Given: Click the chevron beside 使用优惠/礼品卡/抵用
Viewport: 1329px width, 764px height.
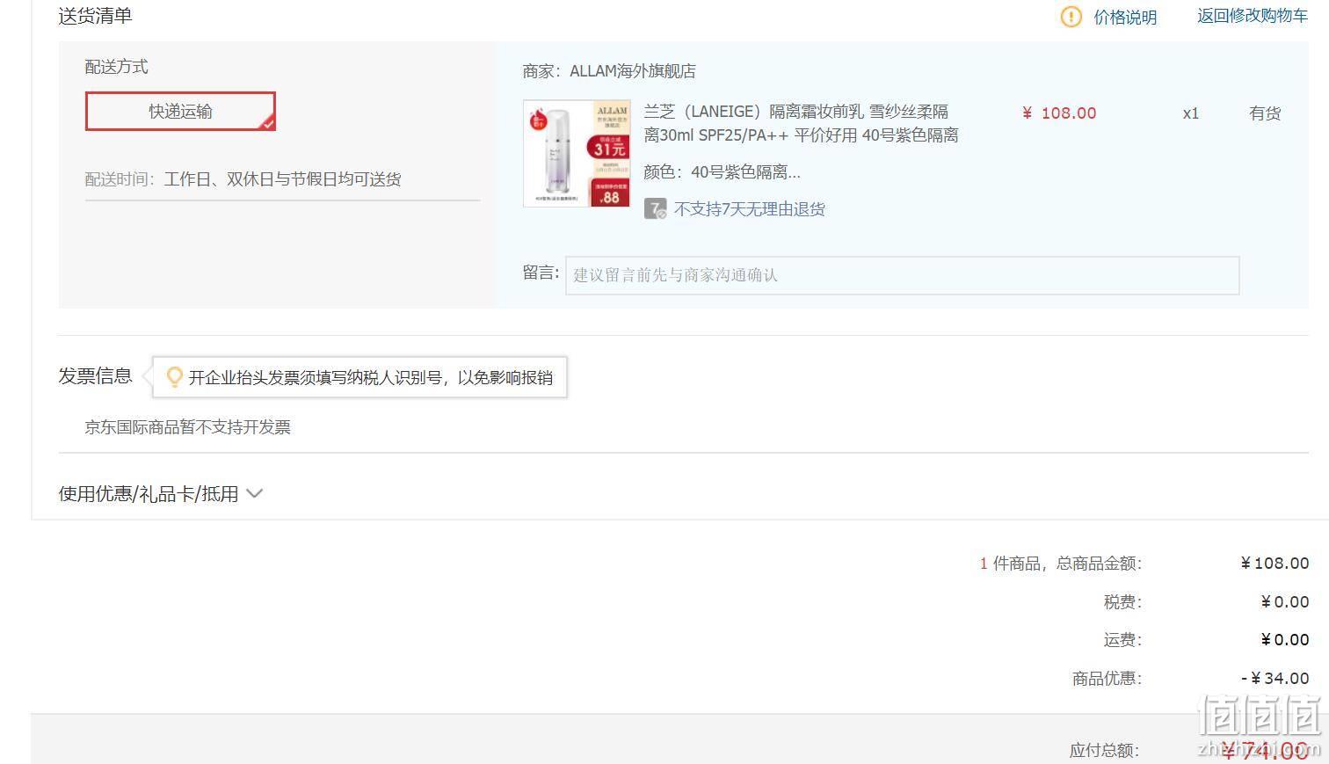Looking at the screenshot, I should 254,494.
